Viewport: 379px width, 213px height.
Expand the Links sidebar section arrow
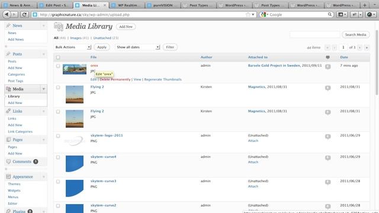[44, 111]
